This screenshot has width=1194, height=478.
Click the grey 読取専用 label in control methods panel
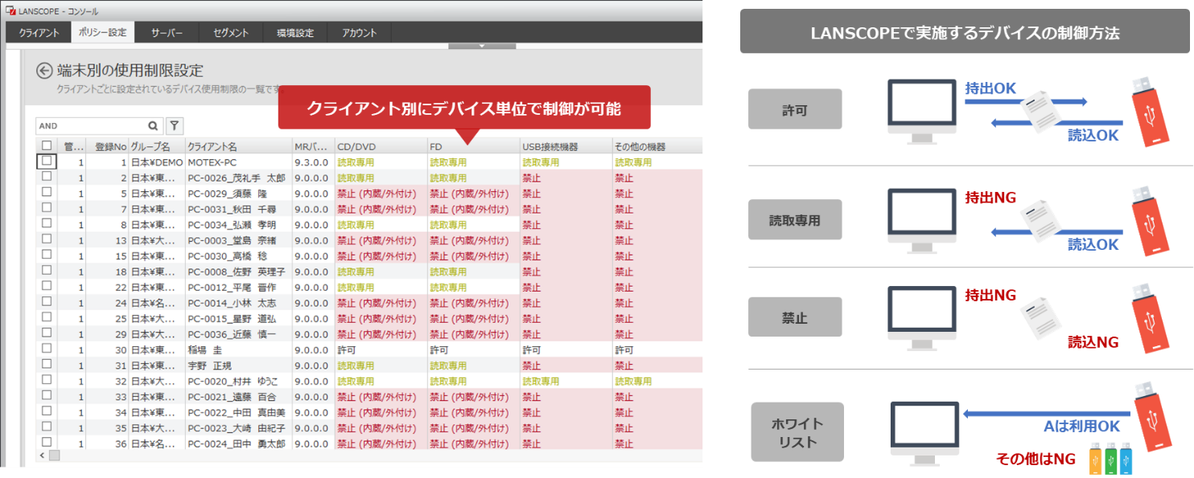tap(794, 220)
